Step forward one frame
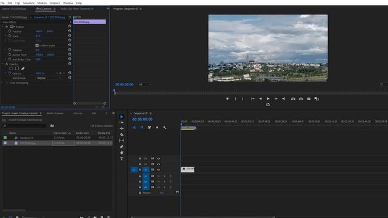The height and width of the screenshot is (218, 388). [276, 99]
